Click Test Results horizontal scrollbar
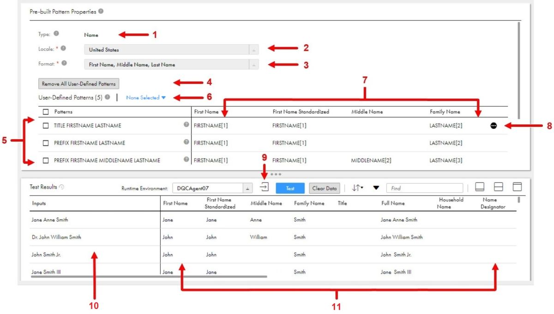 (149, 277)
